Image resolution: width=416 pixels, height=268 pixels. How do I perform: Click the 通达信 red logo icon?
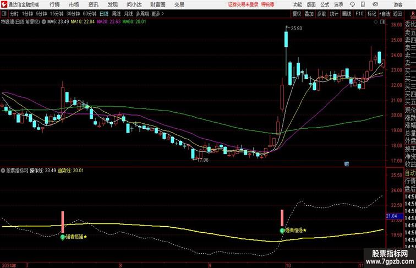pyautogui.click(x=4, y=4)
